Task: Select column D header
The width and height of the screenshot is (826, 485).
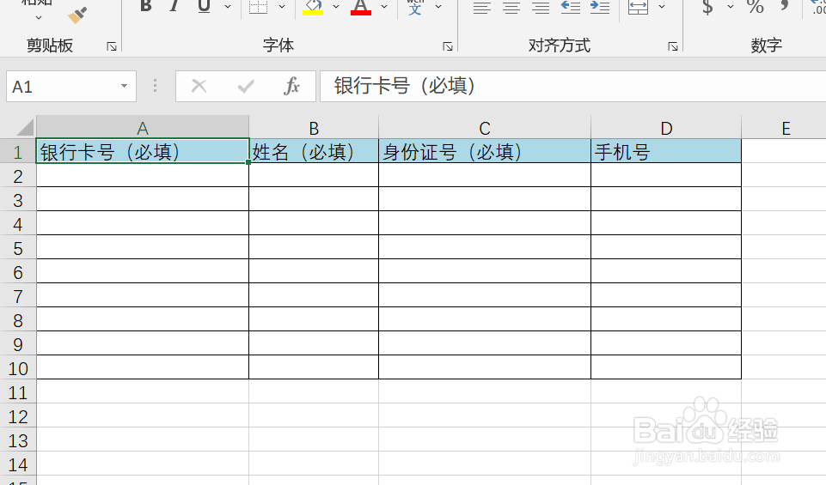Action: pyautogui.click(x=666, y=128)
